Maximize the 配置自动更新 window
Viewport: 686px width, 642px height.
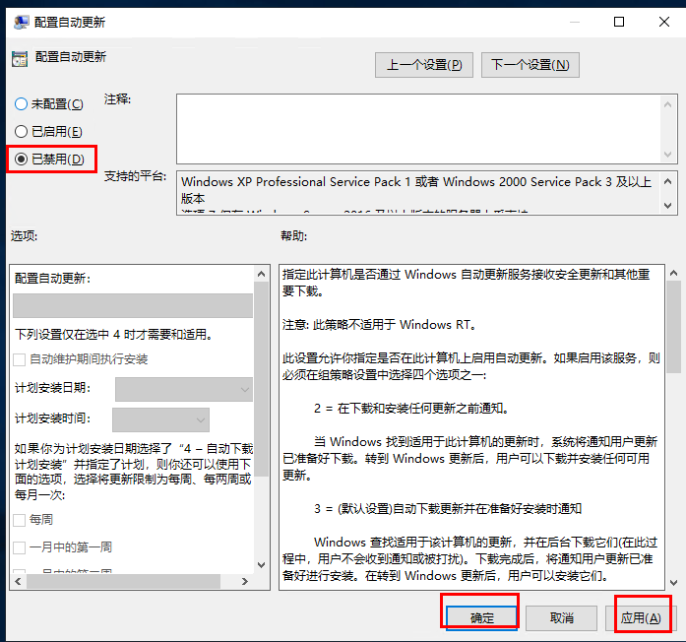[x=619, y=22]
